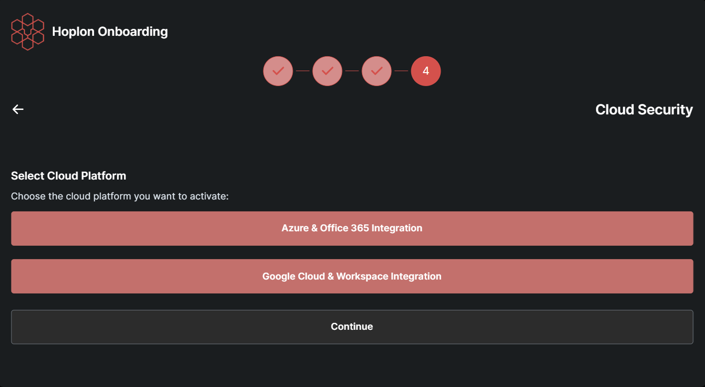Click the word Onboarding in the title
Viewport: 705px width, 387px height.
click(132, 32)
